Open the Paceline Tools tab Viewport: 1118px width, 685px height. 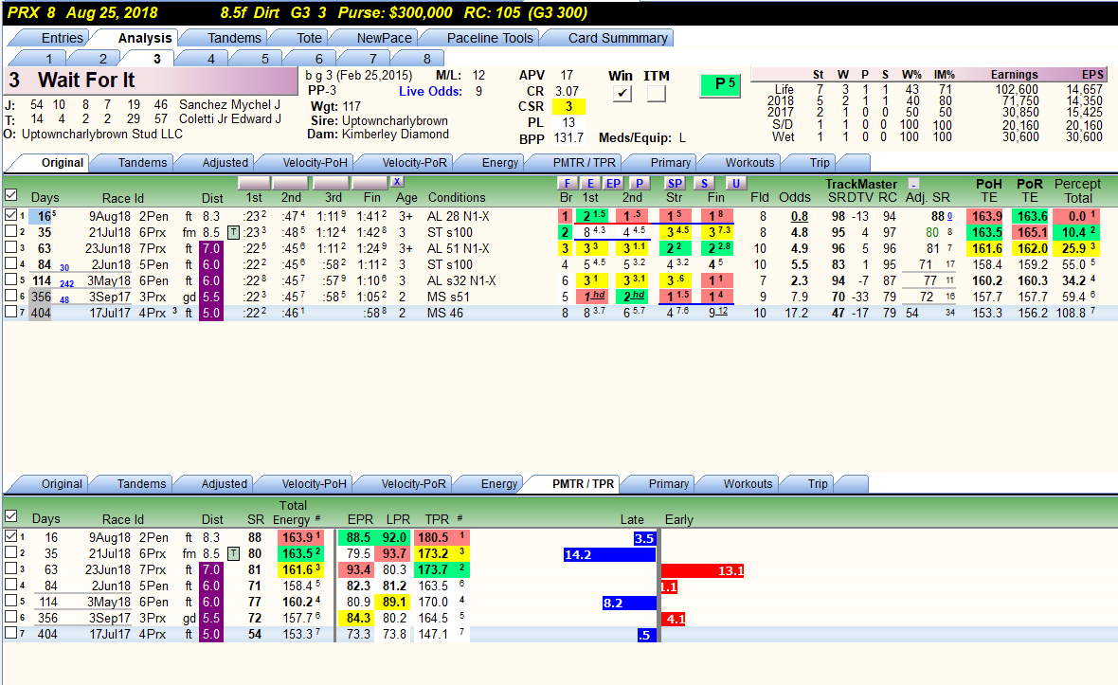[x=490, y=38]
